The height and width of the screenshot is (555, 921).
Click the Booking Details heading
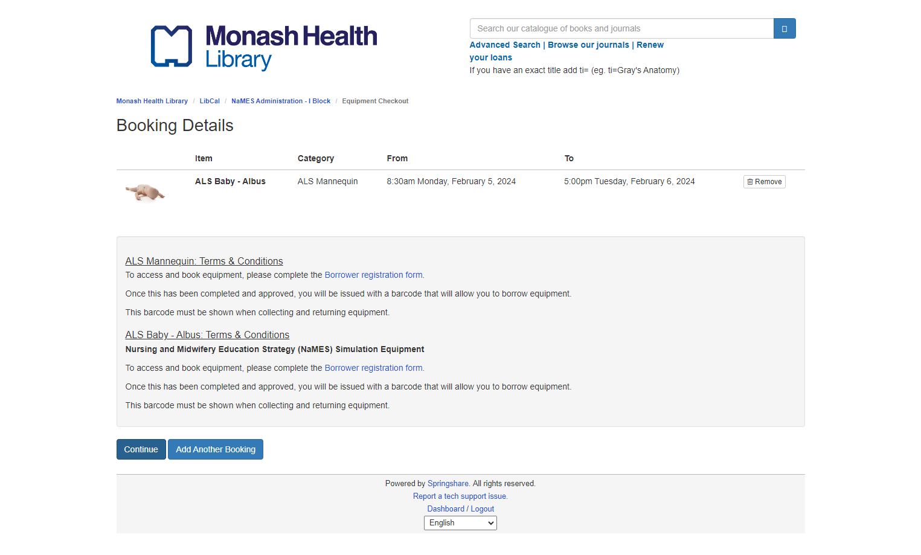175,126
